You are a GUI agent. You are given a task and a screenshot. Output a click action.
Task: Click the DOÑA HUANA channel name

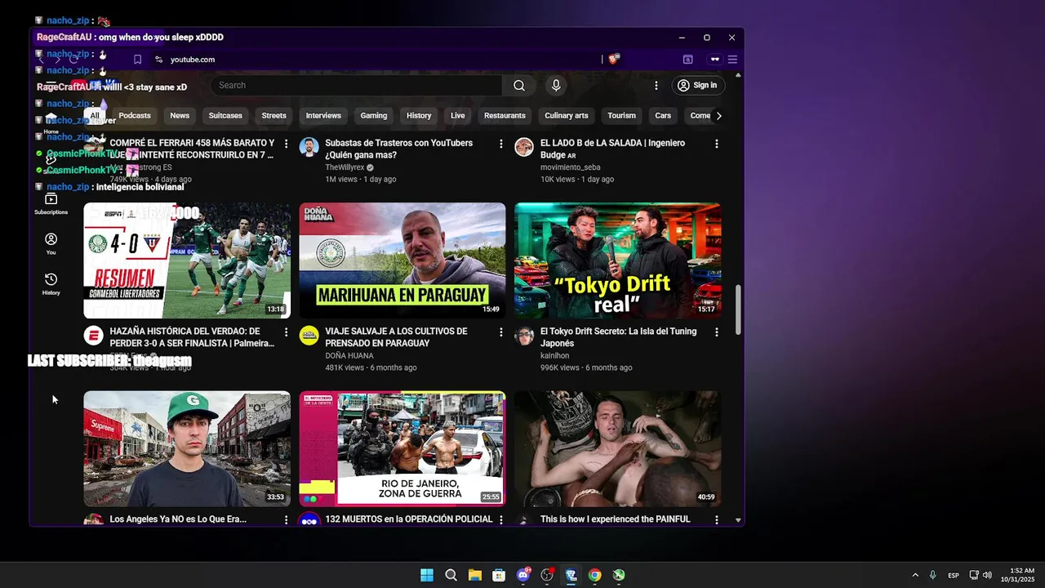(349, 355)
